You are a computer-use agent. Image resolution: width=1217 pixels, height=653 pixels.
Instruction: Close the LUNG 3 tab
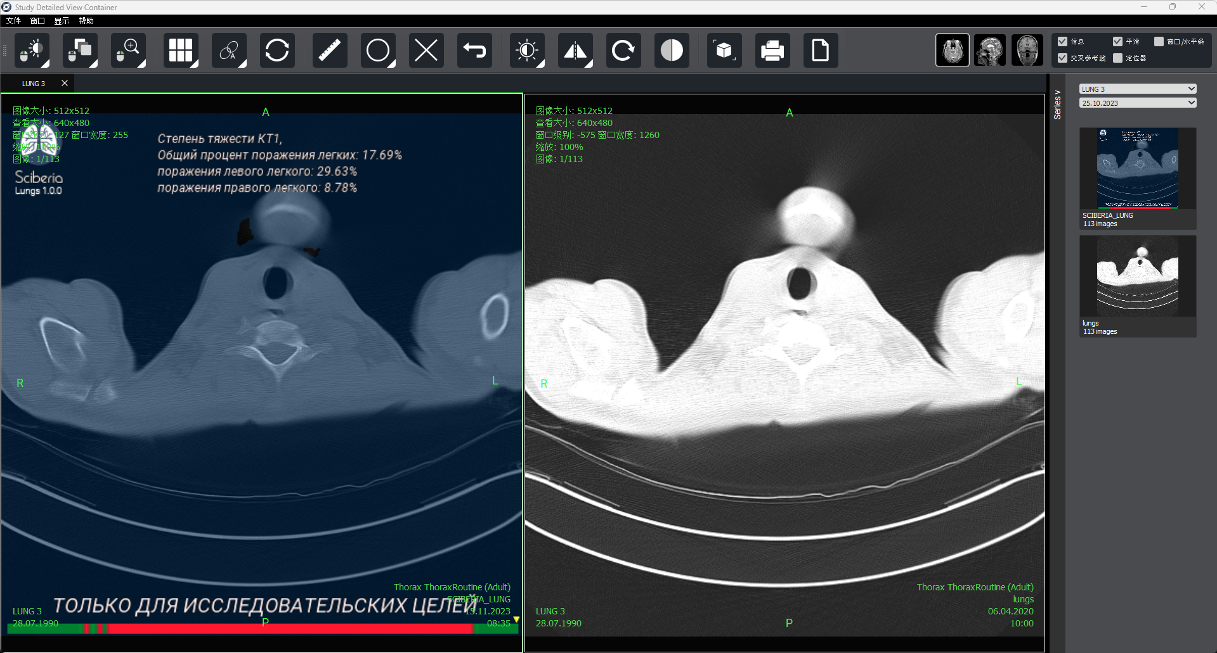pyautogui.click(x=65, y=83)
